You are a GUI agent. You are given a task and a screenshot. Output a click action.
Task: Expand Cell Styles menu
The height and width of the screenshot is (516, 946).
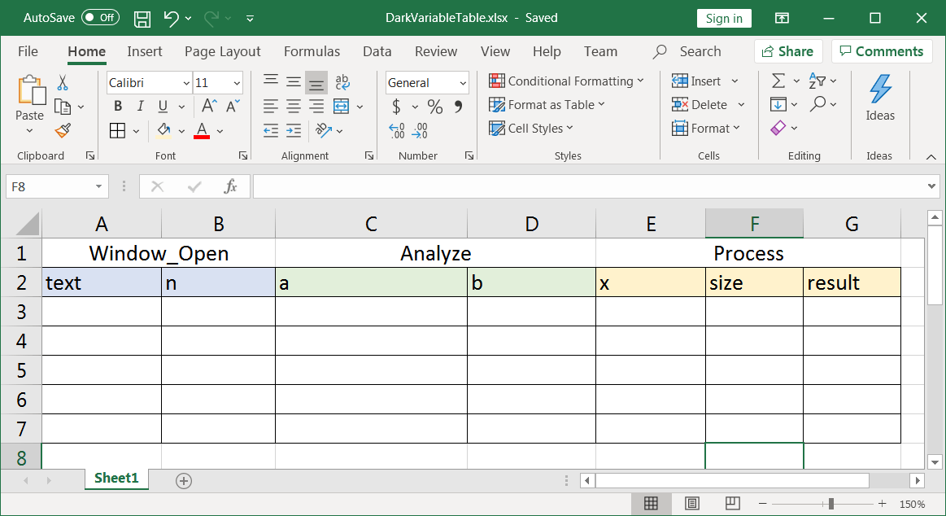[x=569, y=128]
